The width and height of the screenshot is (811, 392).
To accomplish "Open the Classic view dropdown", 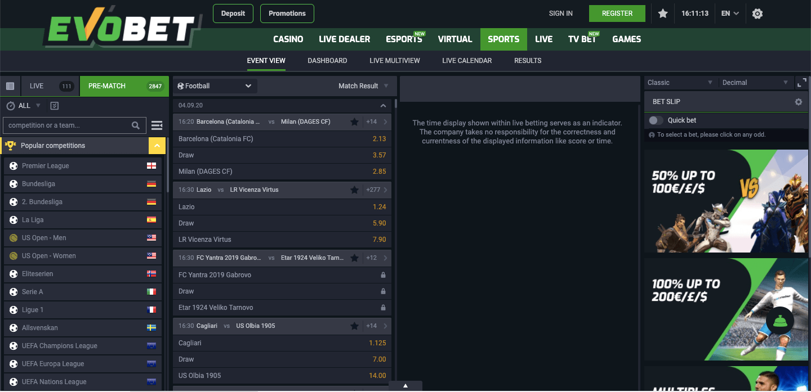I will click(x=680, y=83).
